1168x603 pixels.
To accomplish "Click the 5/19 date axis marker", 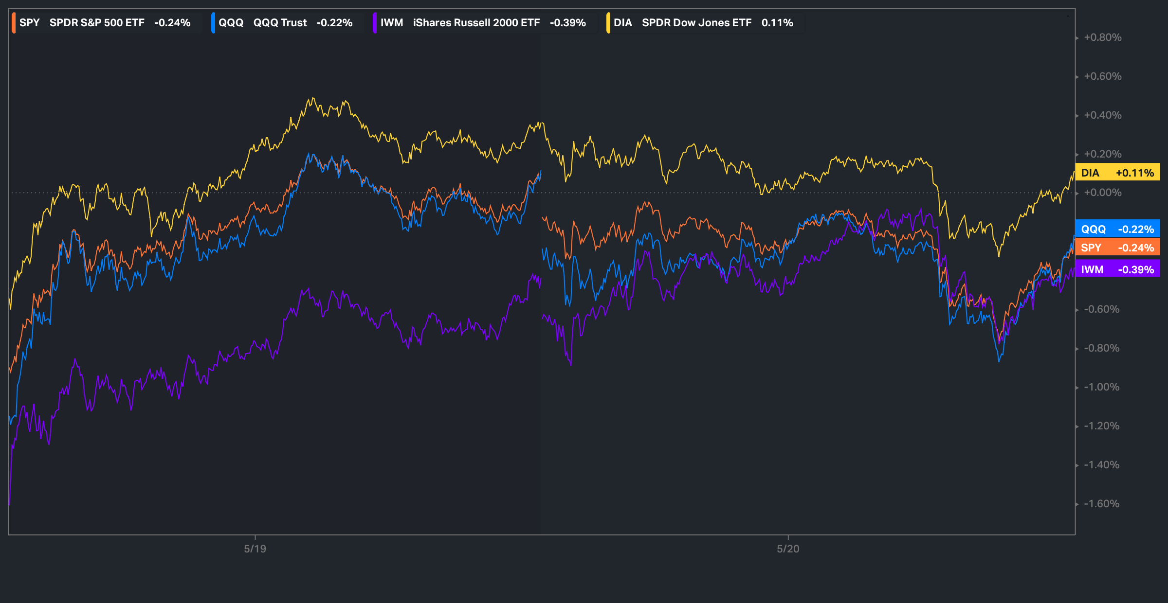I will pyautogui.click(x=255, y=549).
